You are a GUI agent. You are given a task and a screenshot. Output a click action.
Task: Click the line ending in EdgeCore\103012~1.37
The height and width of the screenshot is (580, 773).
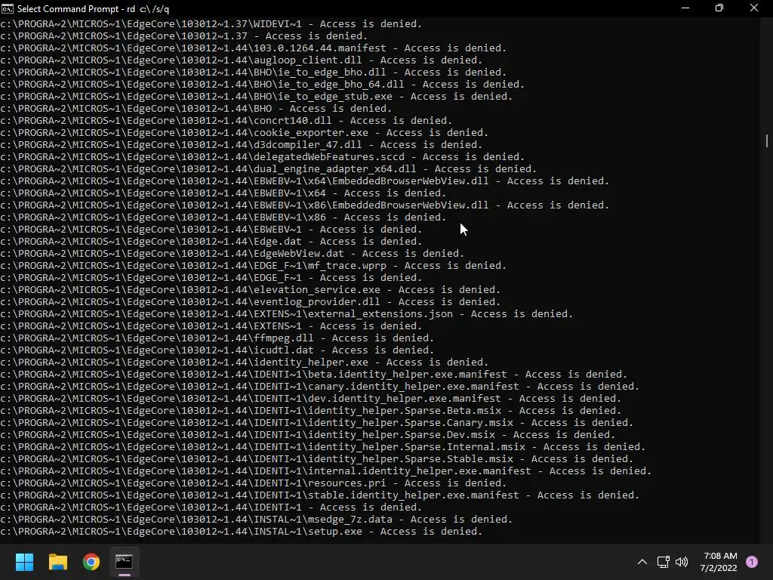tap(184, 36)
